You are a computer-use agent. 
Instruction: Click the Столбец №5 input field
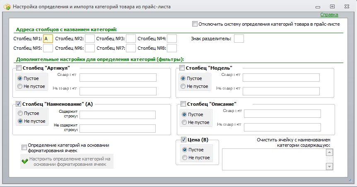(48, 48)
